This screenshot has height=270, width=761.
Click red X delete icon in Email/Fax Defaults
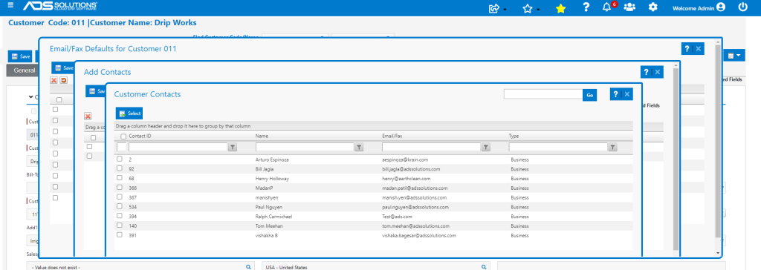pos(54,80)
